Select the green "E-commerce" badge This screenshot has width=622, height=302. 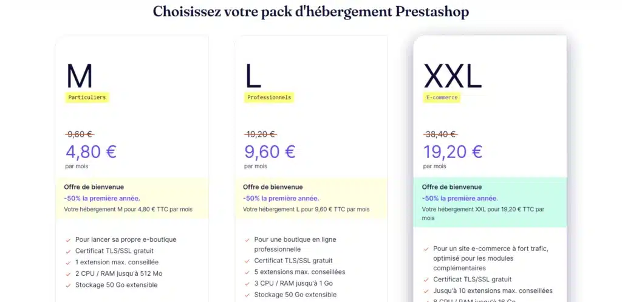click(x=442, y=97)
